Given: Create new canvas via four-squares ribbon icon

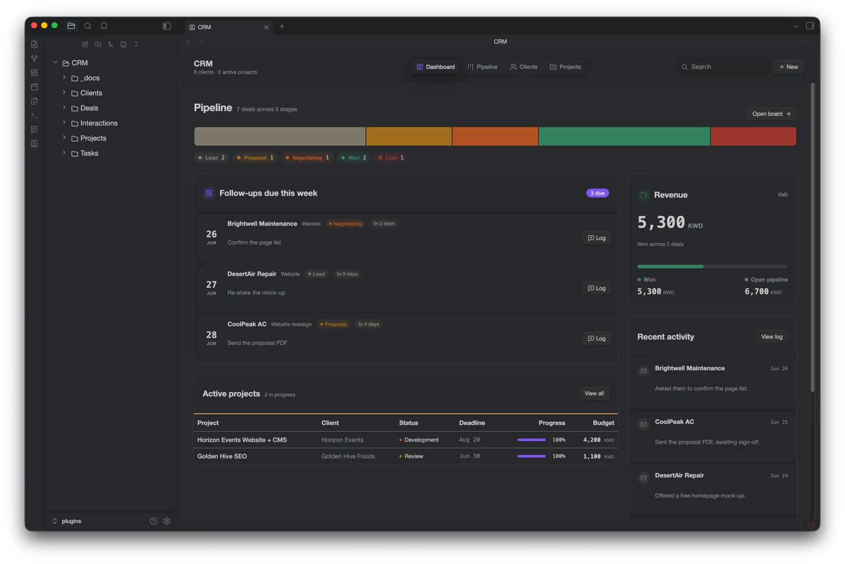Looking at the screenshot, I should [34, 73].
